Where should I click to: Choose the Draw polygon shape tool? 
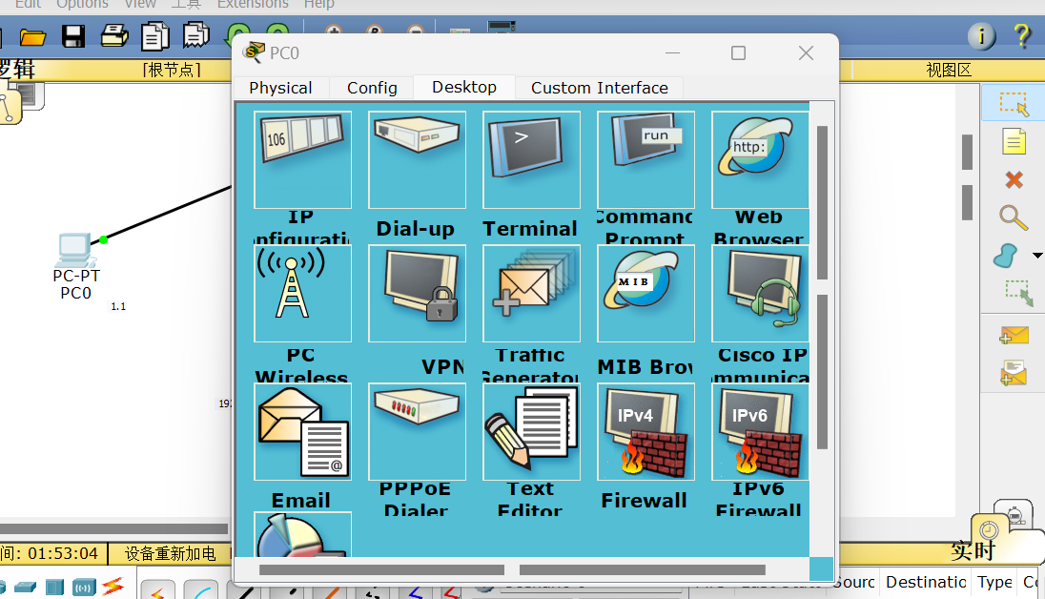click(x=1006, y=256)
